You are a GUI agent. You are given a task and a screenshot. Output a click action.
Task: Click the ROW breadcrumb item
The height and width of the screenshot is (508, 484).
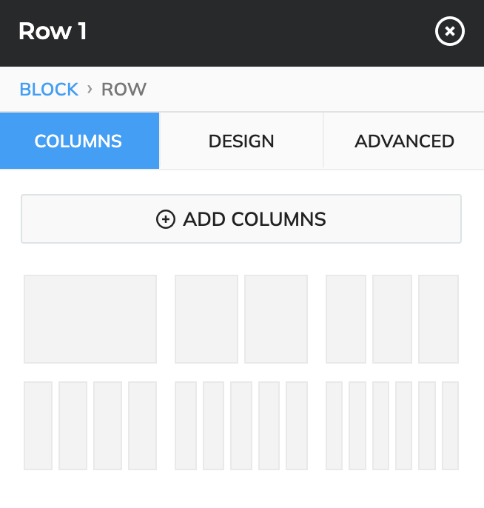click(x=124, y=90)
